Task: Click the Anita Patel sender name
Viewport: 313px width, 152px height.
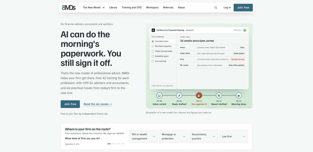Action: (x=185, y=54)
